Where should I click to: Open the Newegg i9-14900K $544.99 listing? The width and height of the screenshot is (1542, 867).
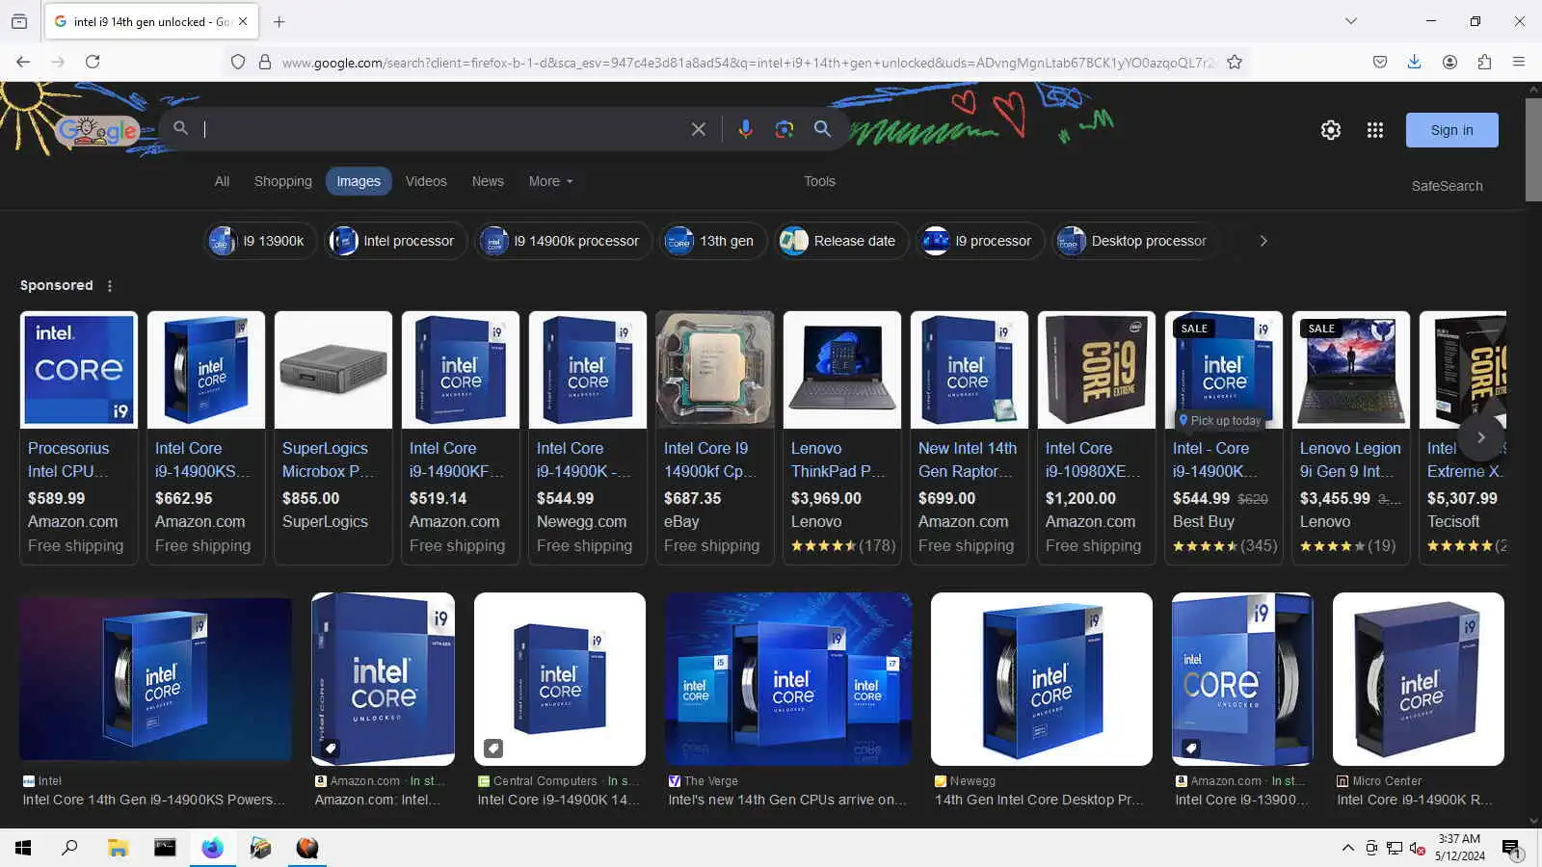[x=587, y=437]
